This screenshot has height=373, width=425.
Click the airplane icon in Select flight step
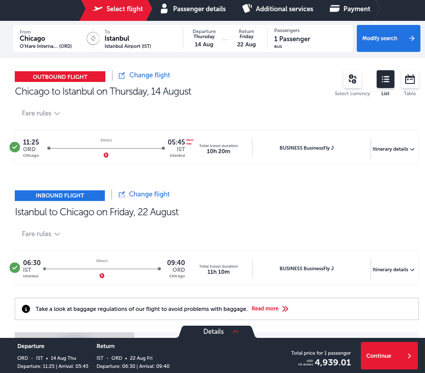97,9
